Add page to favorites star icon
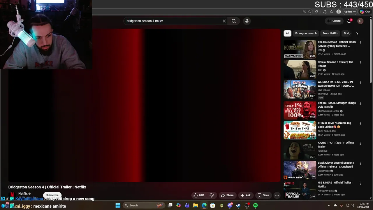Screen dimensions: 373x210 (310, 12)
